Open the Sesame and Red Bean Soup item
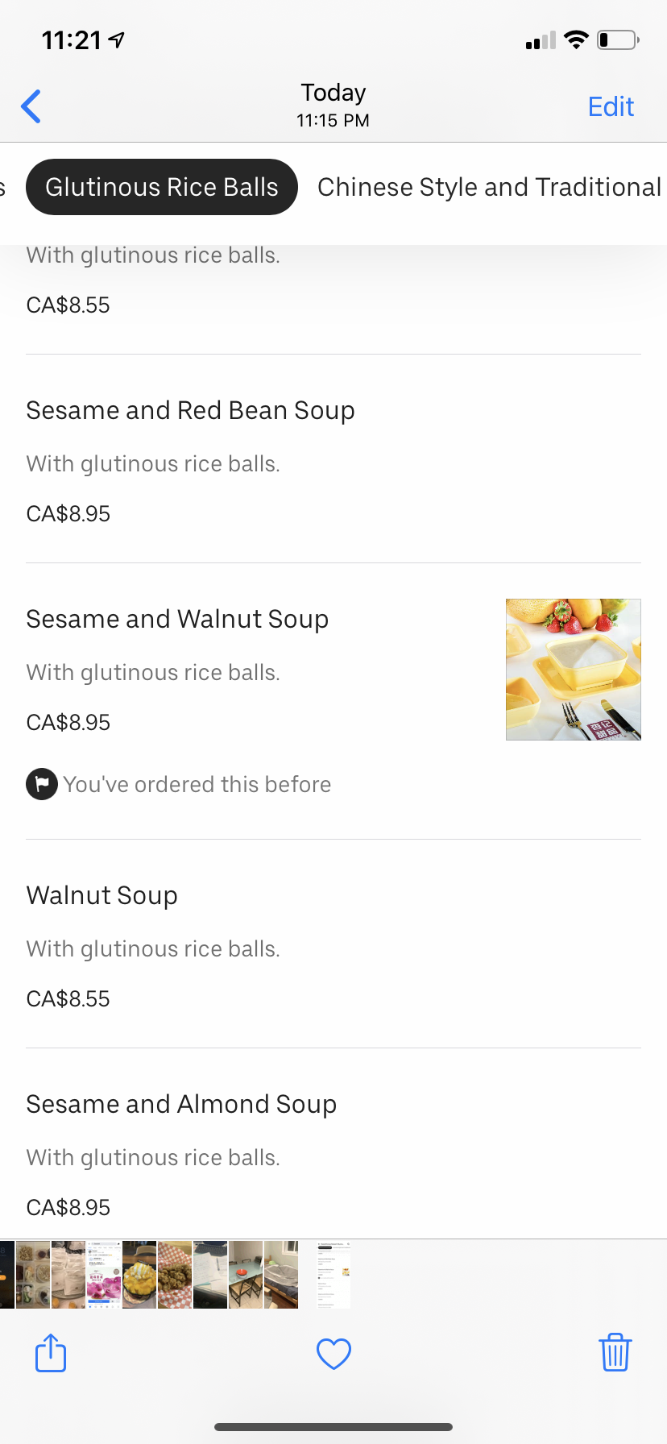The width and height of the screenshot is (667, 1444). (190, 411)
